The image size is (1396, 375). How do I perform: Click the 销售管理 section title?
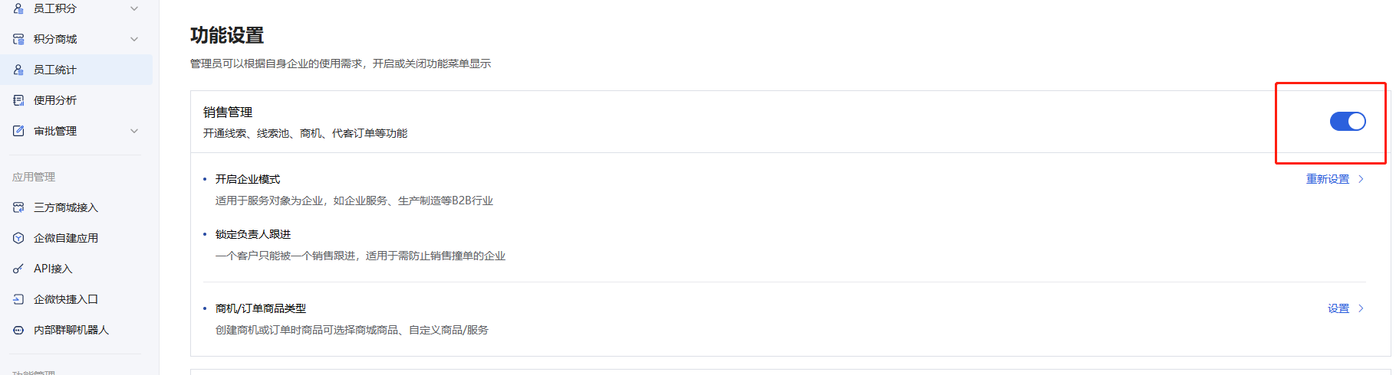point(228,112)
